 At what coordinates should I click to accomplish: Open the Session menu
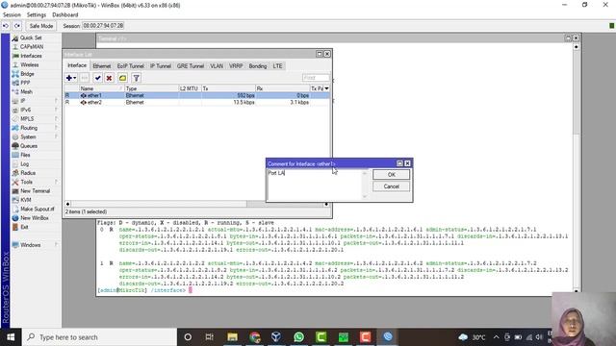12,15
